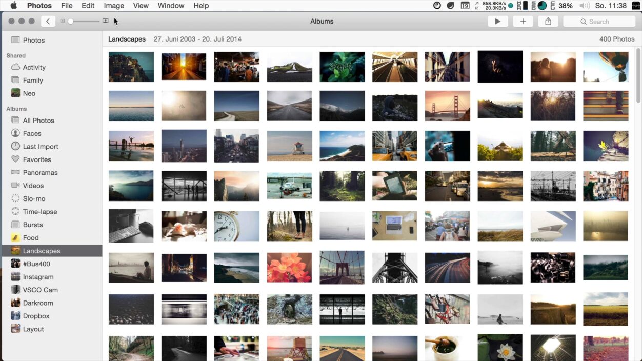This screenshot has width=642, height=361.
Task: Click the volume icon in menu bar
Action: click(x=584, y=6)
